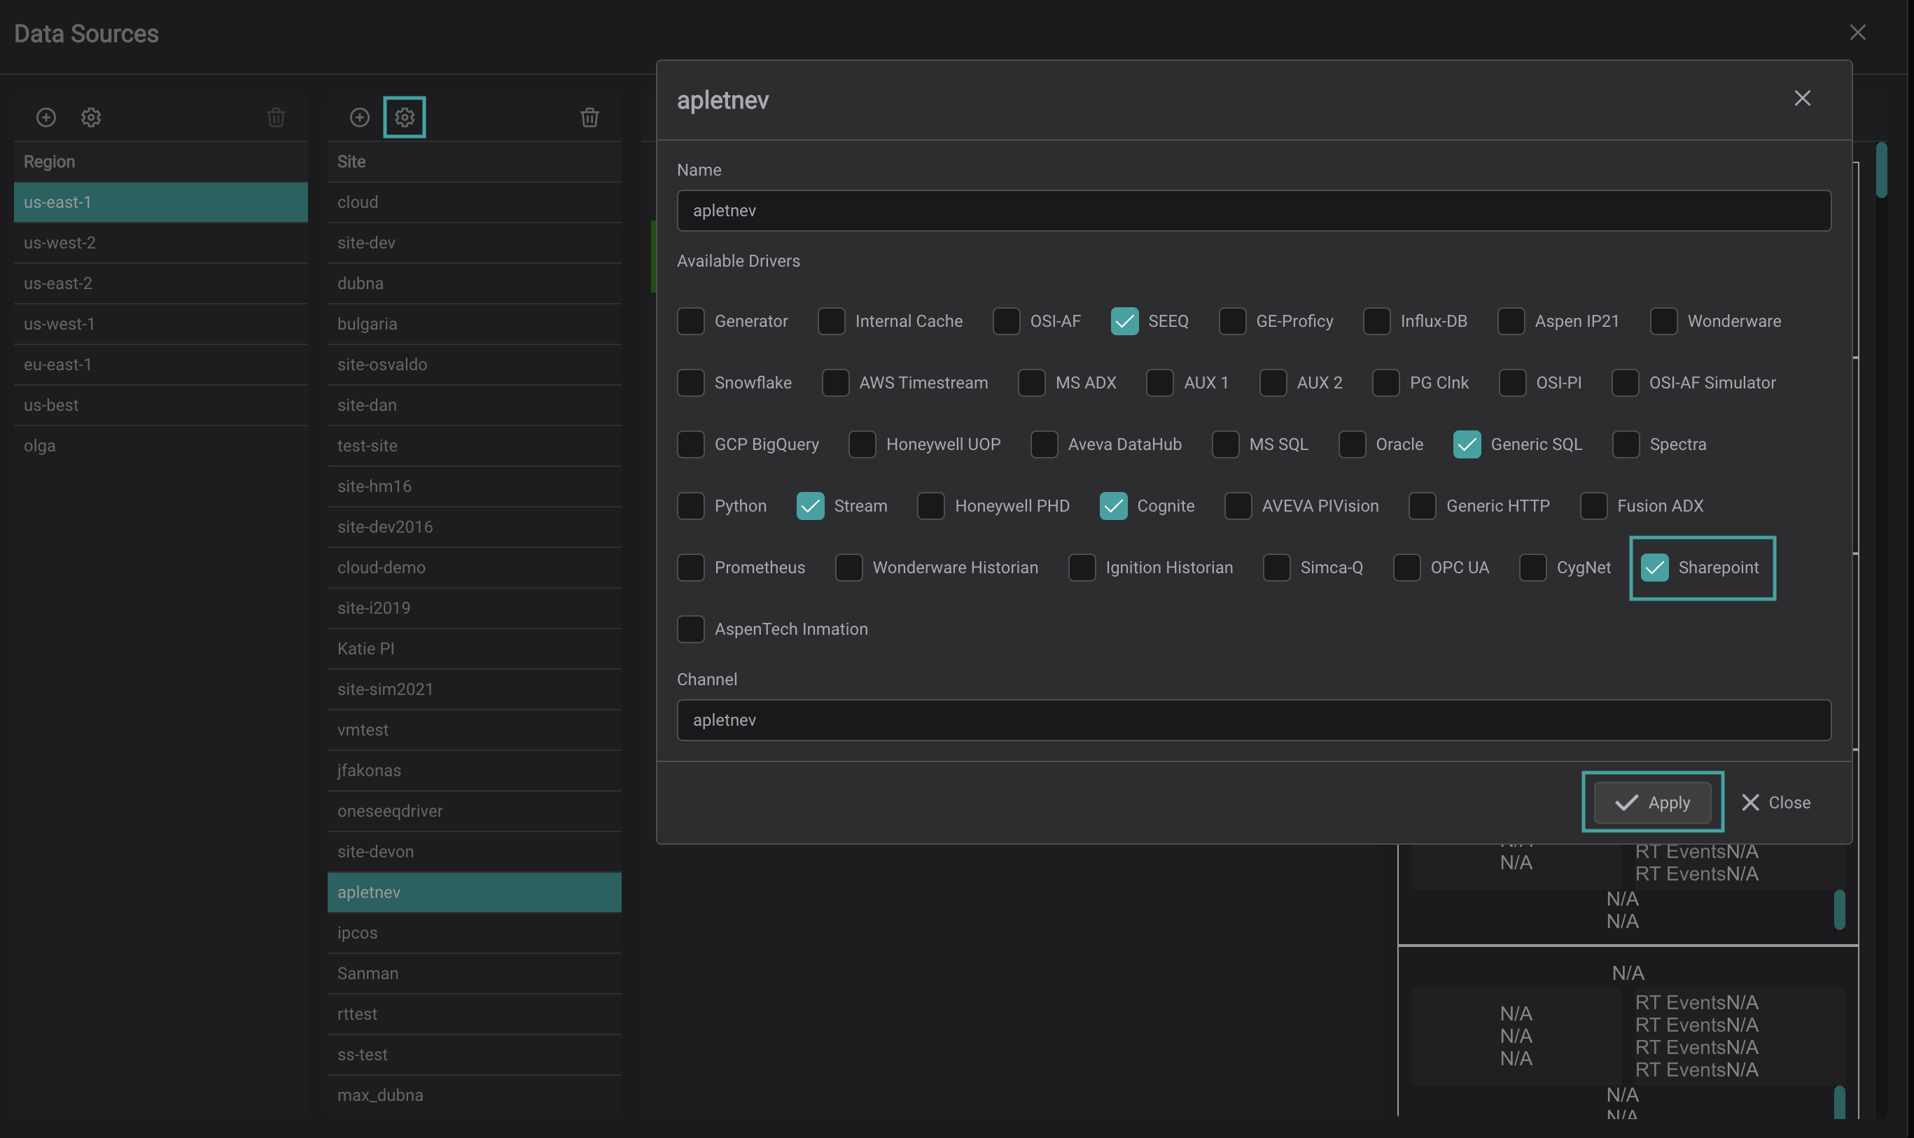Select the cloud site
This screenshot has height=1138, width=1914.
pos(475,202)
